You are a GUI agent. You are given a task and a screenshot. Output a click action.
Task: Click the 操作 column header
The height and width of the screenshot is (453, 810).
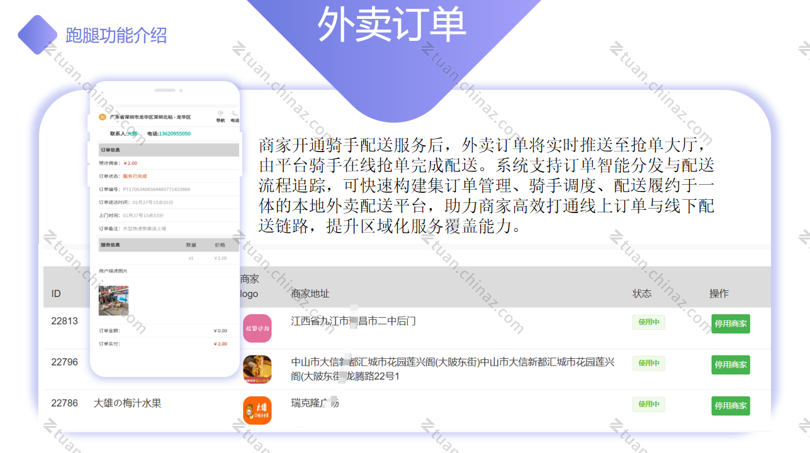click(719, 293)
